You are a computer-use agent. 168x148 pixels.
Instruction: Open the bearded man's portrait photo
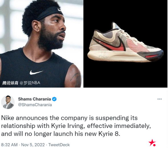tap(42, 44)
